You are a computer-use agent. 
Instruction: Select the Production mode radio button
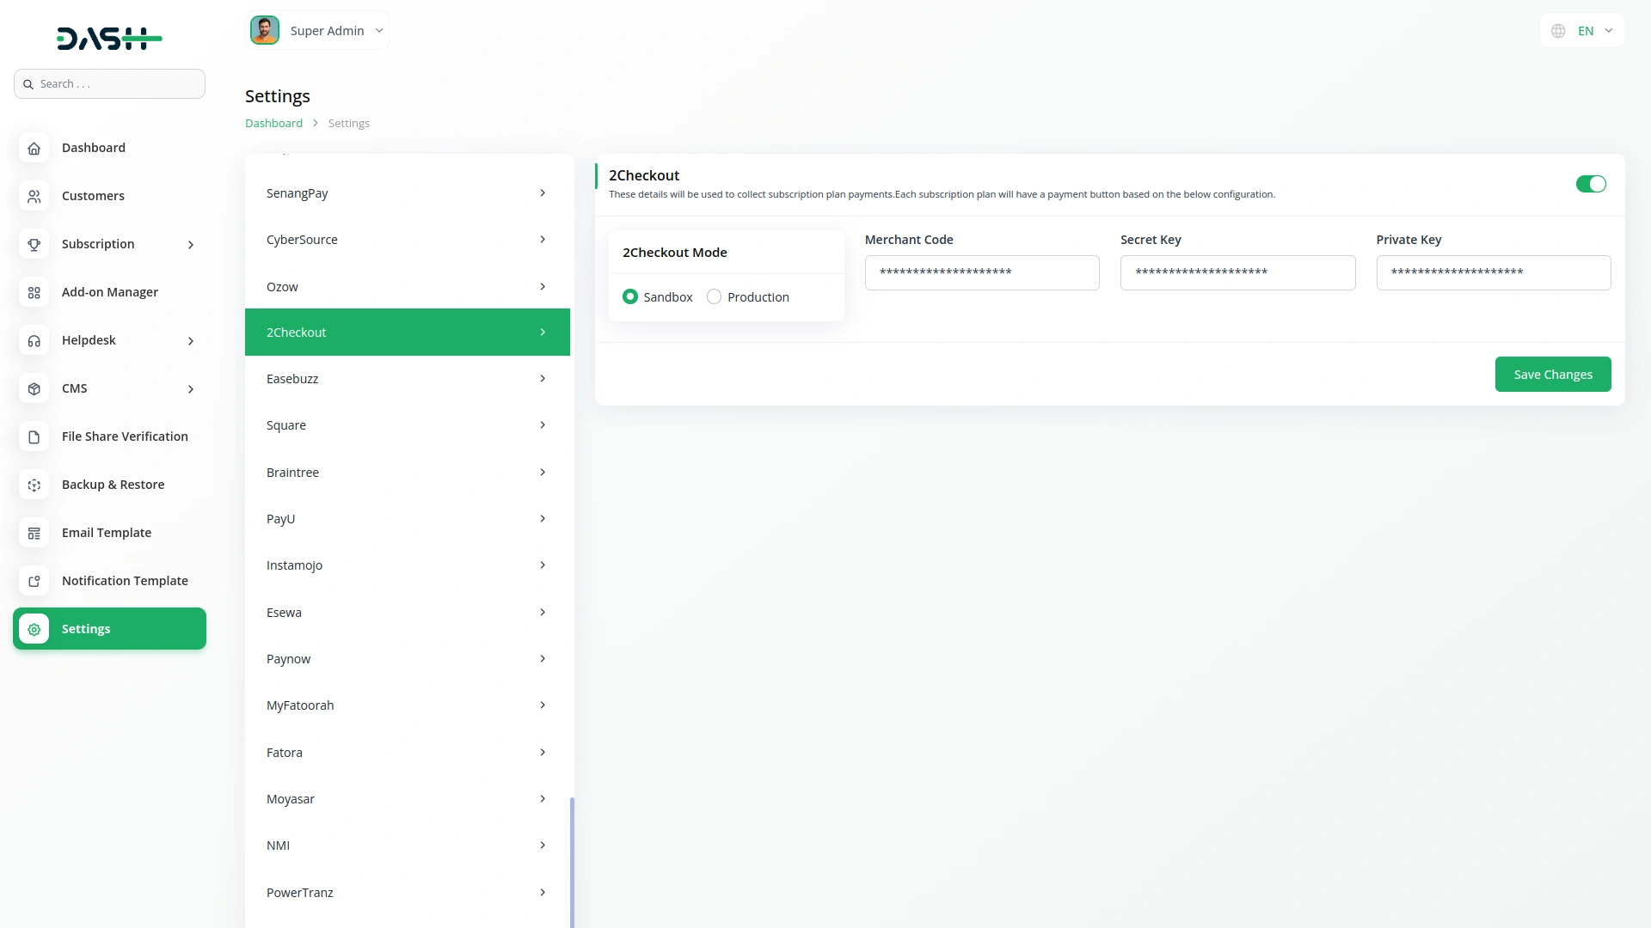click(714, 296)
